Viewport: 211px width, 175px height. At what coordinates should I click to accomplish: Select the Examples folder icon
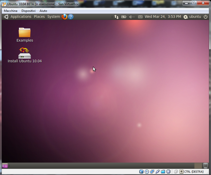pyautogui.click(x=25, y=32)
